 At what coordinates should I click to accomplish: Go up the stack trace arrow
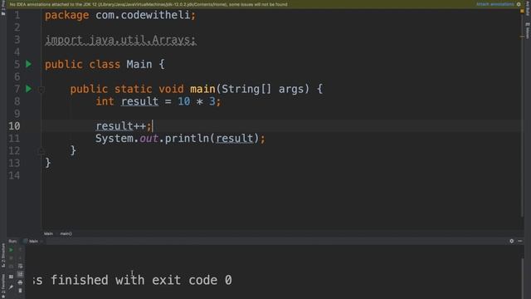(x=20, y=249)
